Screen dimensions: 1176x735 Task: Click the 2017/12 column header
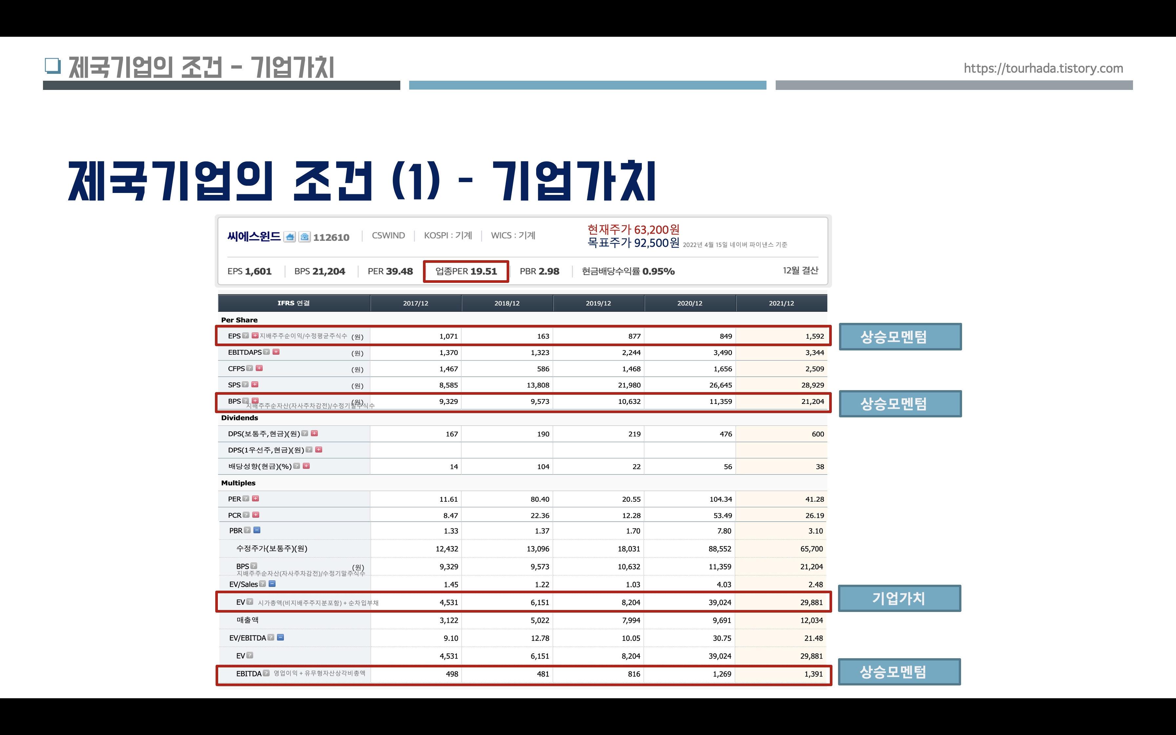pos(415,303)
